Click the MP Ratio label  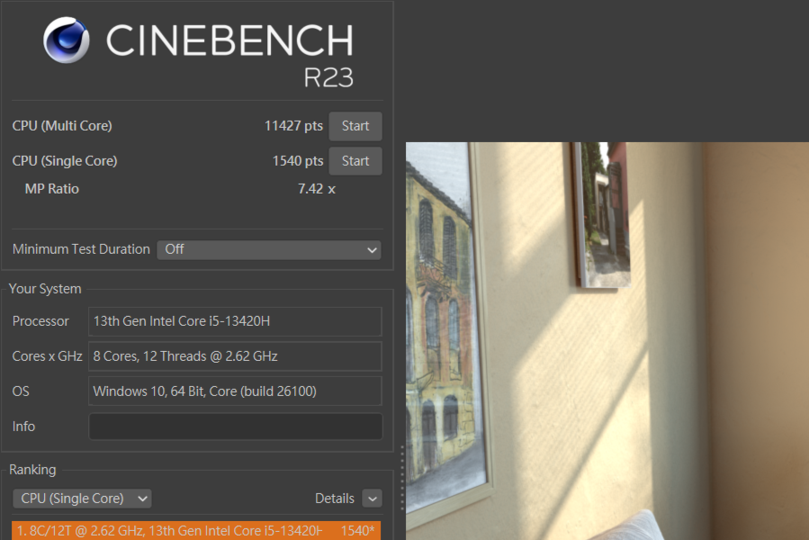[x=52, y=189]
